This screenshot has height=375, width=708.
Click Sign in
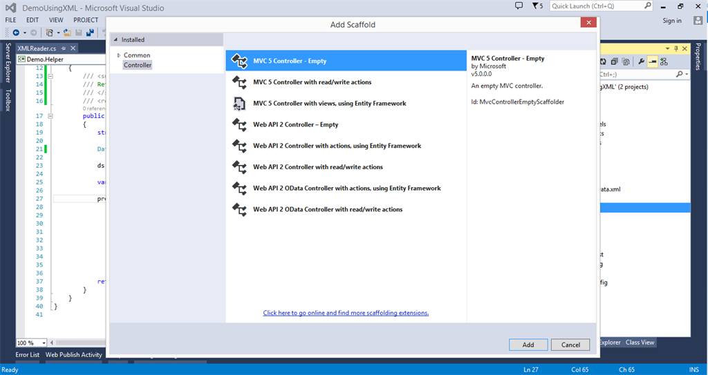672,20
